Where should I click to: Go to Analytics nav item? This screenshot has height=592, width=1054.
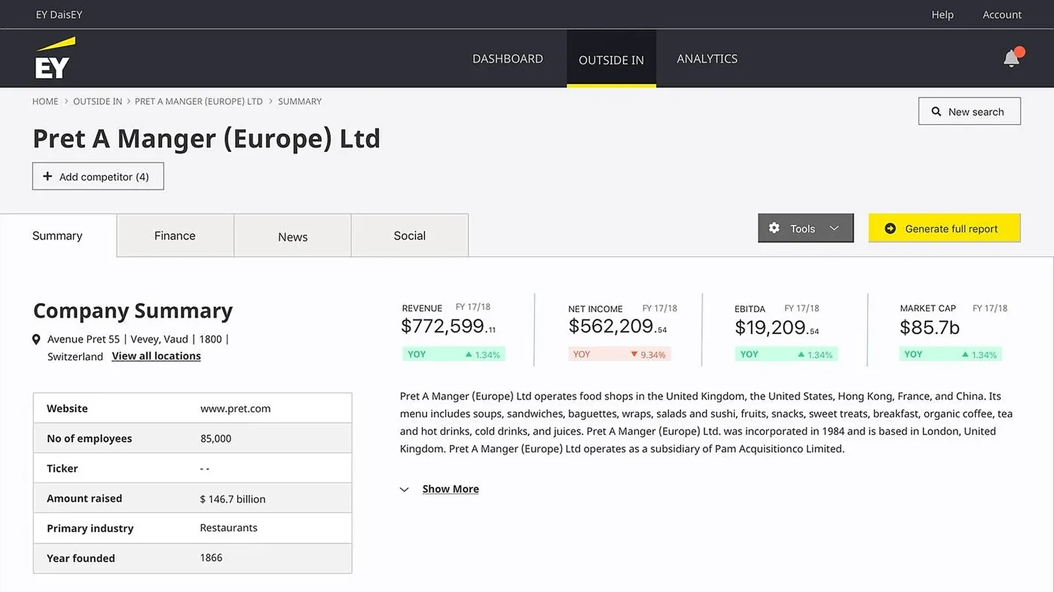point(707,59)
